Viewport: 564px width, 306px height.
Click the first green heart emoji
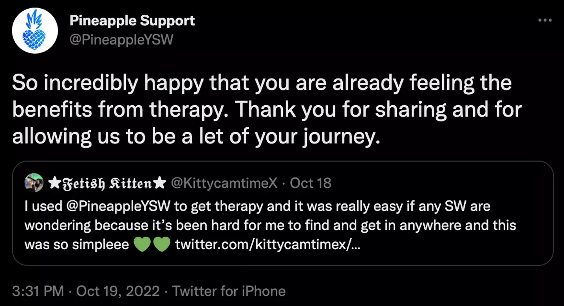tap(142, 245)
